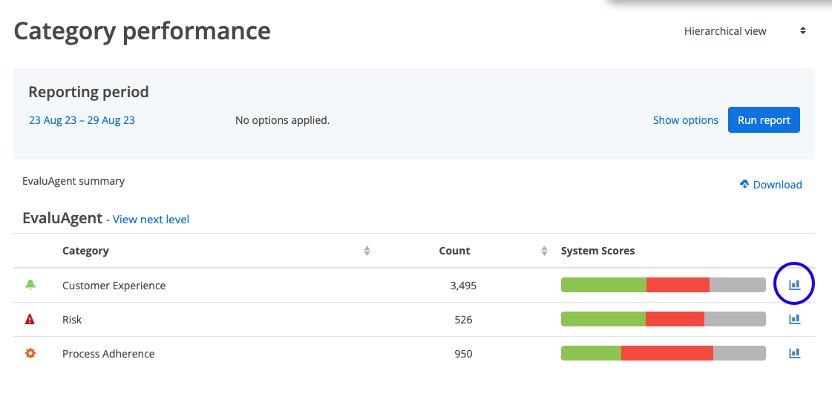Sort table by the Count sort arrows

544,251
